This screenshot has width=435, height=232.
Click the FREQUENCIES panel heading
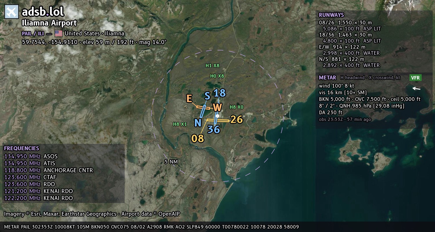[x=21, y=148]
